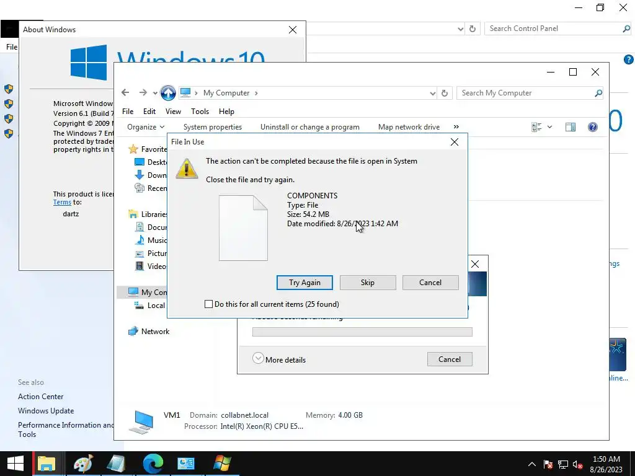
Task: Click the Control Panel help icon
Action: 629,59
